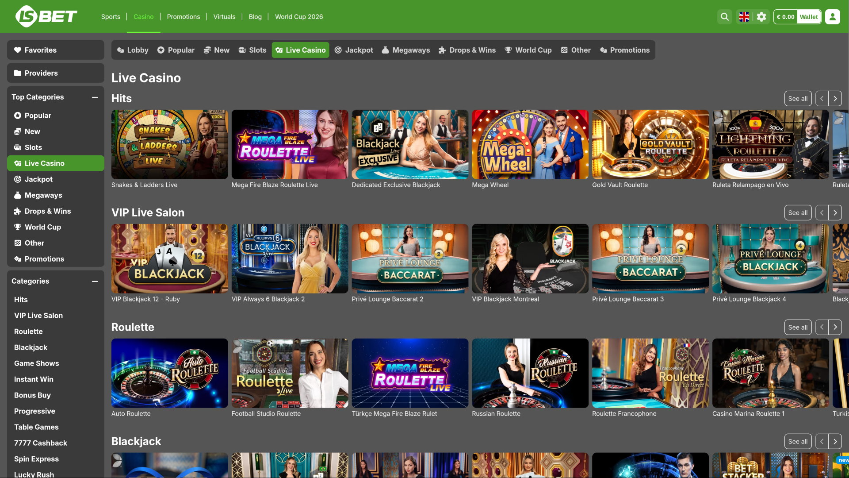Screen dimensions: 849x478
Task: Show next games in VIP Live Salon
Action: click(835, 213)
